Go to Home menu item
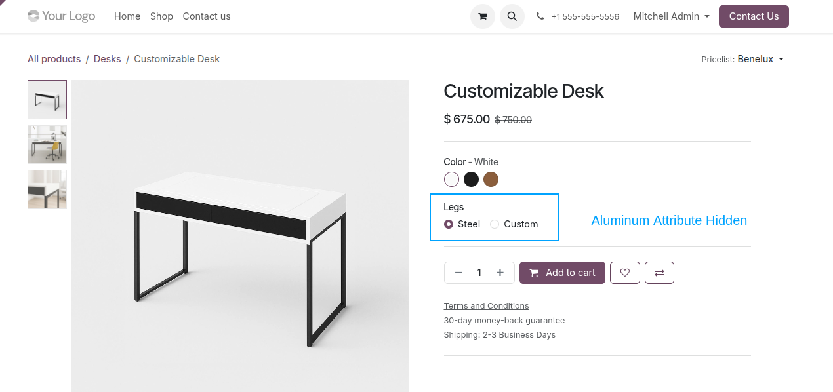The width and height of the screenshot is (833, 392). (127, 16)
